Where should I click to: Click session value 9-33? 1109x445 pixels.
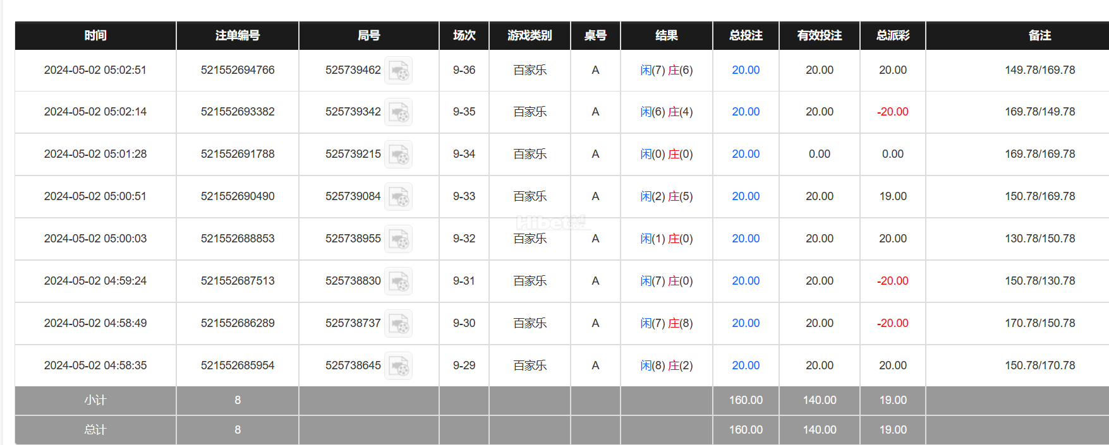pyautogui.click(x=464, y=196)
